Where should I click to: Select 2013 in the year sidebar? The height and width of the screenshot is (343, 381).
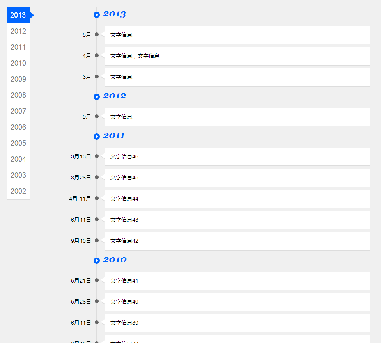[18, 15]
